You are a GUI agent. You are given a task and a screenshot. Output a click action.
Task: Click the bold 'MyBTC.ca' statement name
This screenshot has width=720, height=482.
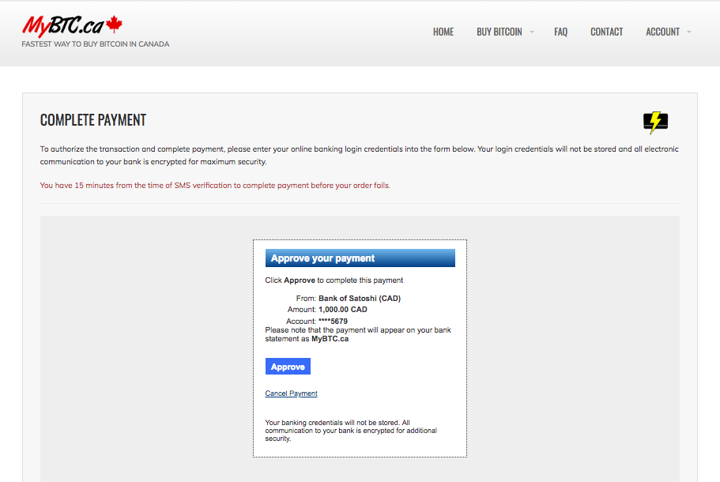pyautogui.click(x=330, y=339)
